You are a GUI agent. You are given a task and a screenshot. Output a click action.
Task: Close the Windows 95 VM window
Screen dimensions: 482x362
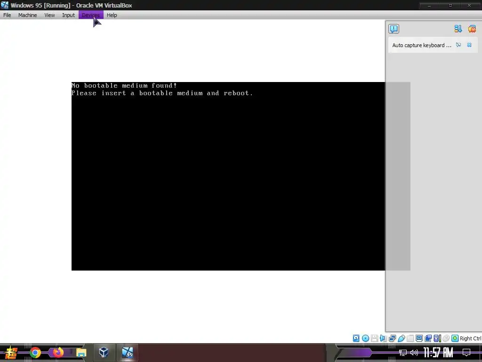[x=469, y=6]
